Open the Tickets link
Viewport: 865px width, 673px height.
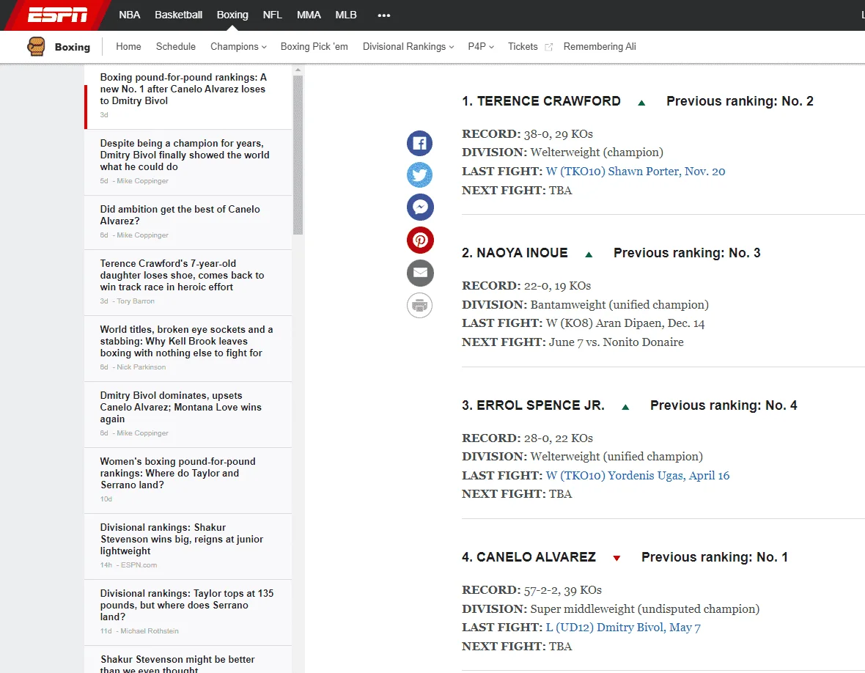(x=523, y=47)
